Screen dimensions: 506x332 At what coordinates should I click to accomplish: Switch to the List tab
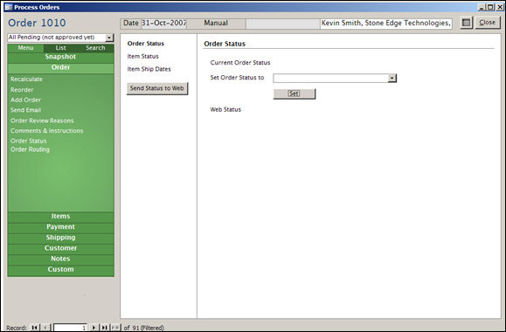pyautogui.click(x=60, y=48)
